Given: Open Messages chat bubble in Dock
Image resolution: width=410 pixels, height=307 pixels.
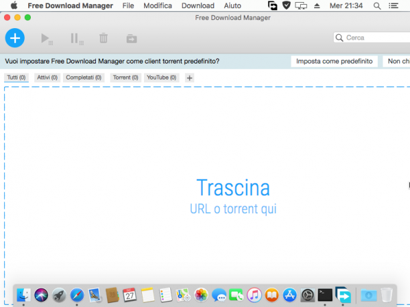Looking at the screenshot, I should point(219,295).
